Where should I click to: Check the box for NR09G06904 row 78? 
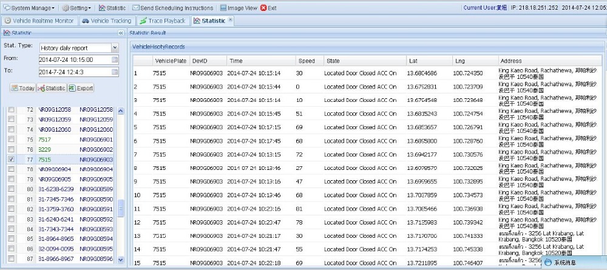pyautogui.click(x=11, y=169)
